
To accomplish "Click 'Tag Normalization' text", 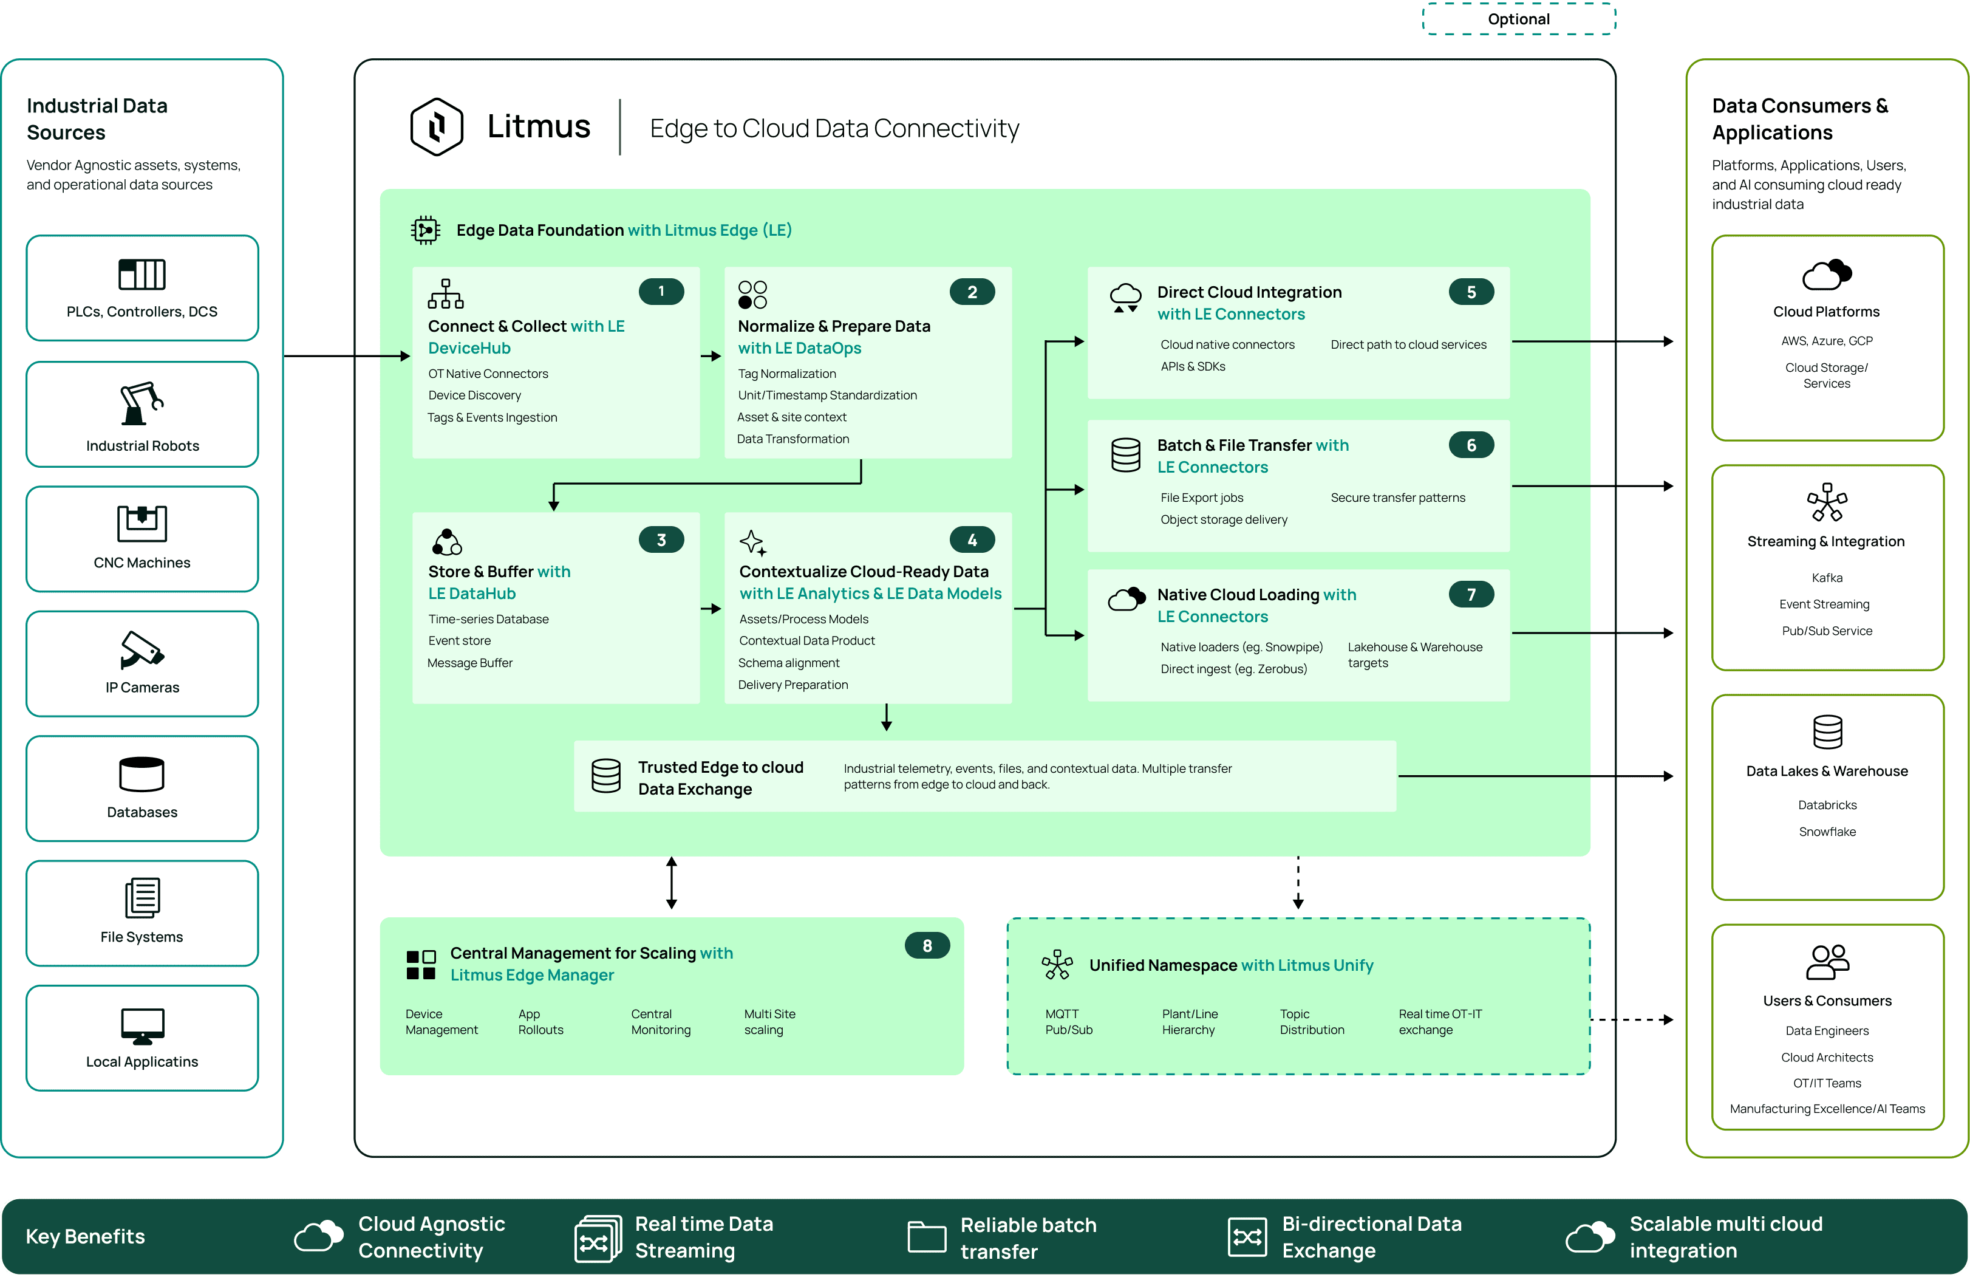I will 786,374.
